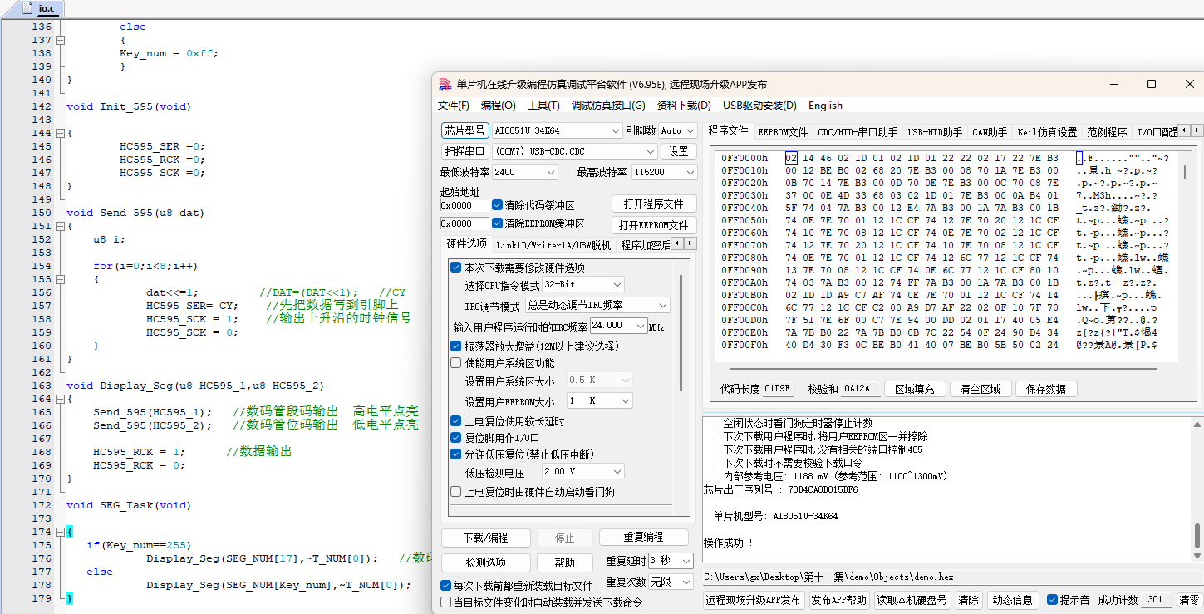Click the 区域填充 button

(x=915, y=389)
